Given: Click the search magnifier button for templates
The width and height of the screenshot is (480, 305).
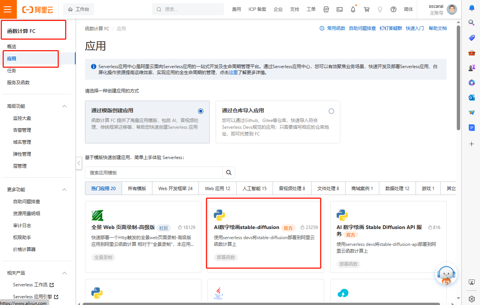Looking at the screenshot, I should point(229,173).
